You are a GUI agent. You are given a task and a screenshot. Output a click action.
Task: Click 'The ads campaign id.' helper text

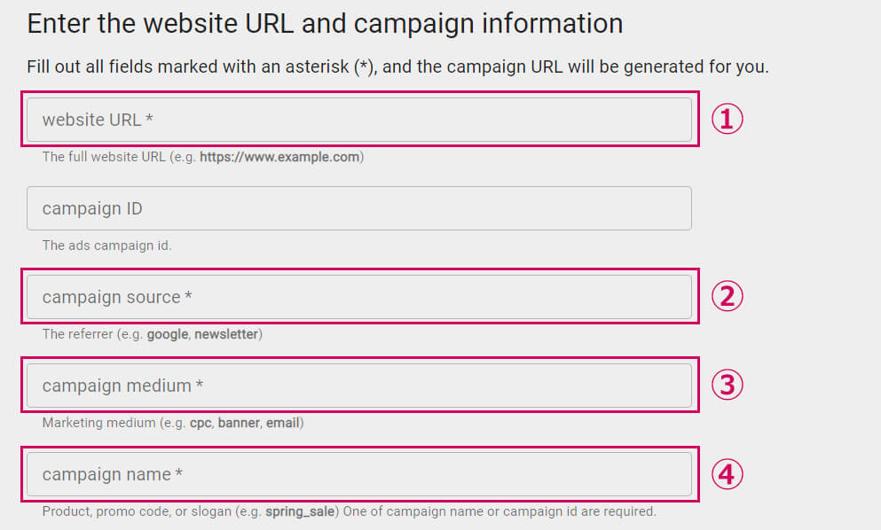click(106, 246)
